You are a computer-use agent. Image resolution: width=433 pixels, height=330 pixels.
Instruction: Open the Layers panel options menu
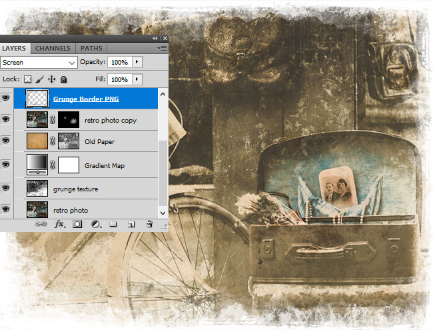(161, 48)
